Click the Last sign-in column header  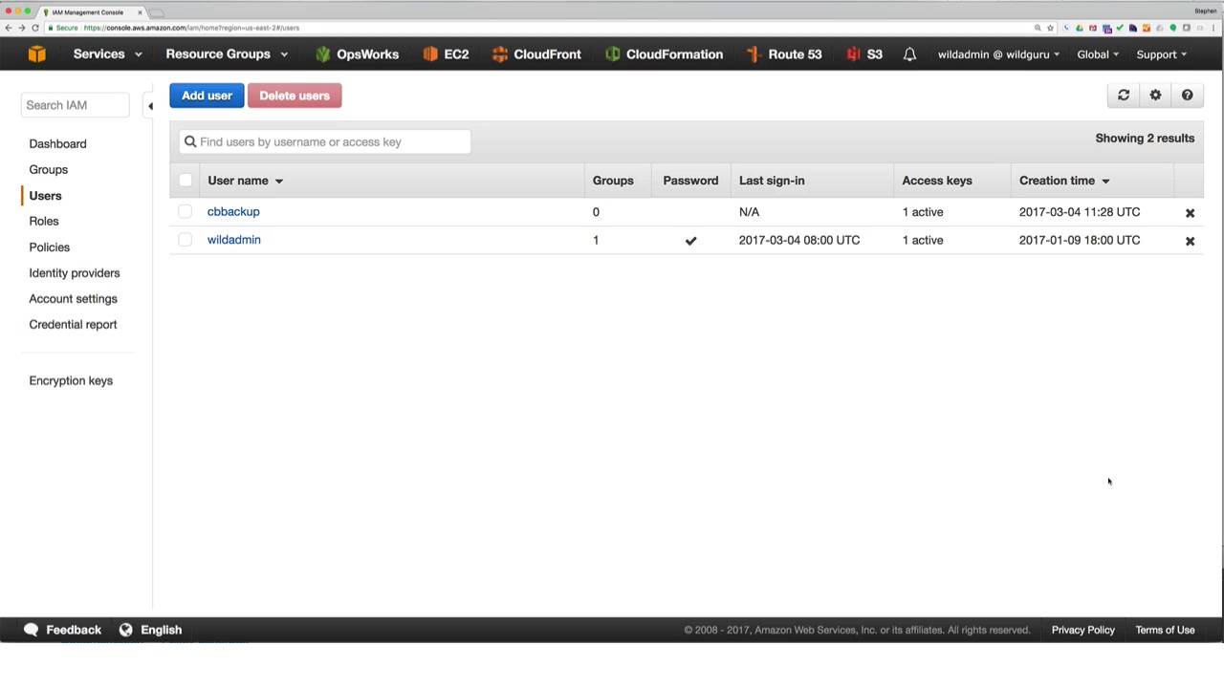772,181
